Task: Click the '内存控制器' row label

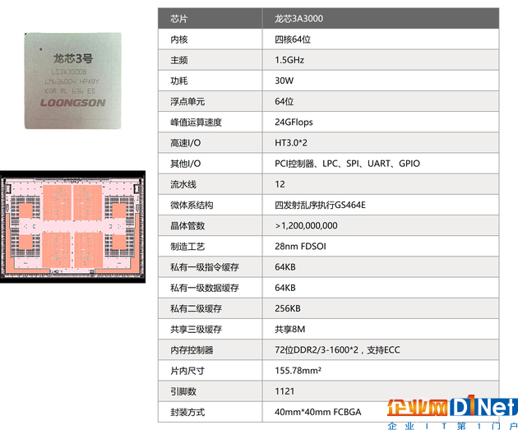Action: 192,350
